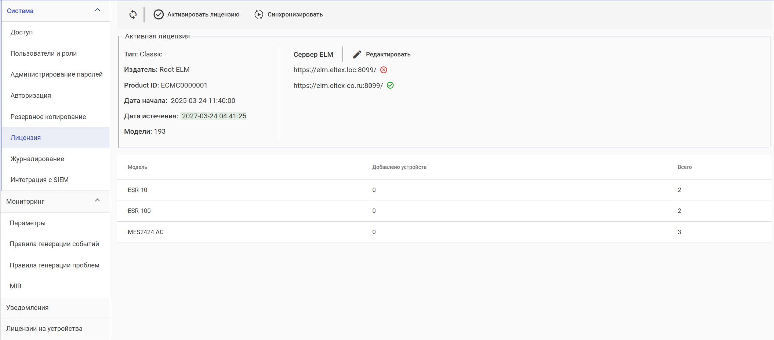Open Правила генерации событий
The image size is (774, 340).
tap(54, 244)
